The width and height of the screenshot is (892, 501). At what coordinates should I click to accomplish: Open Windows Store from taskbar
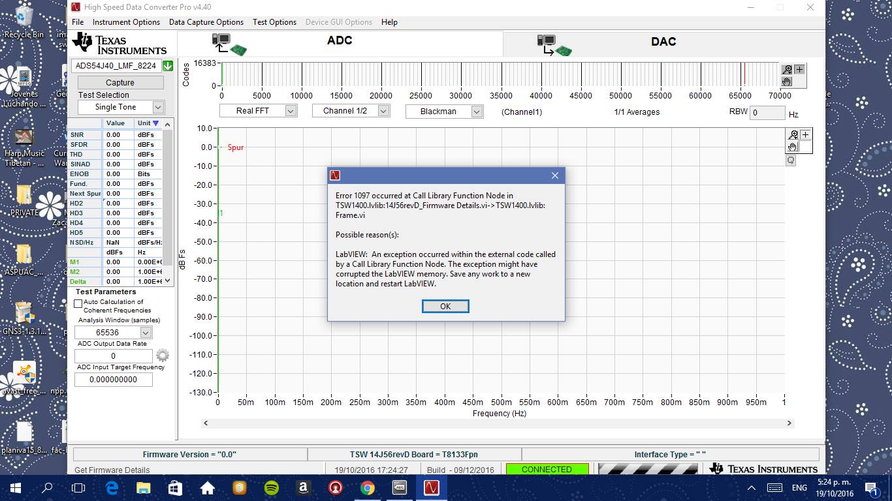(176, 487)
